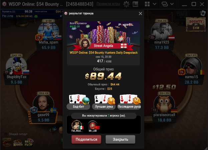Close the результат турнира dialog
This screenshot has width=208, height=150.
140,13
